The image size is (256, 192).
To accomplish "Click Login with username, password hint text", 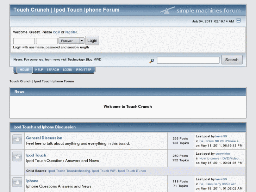I will pos(51,48).
